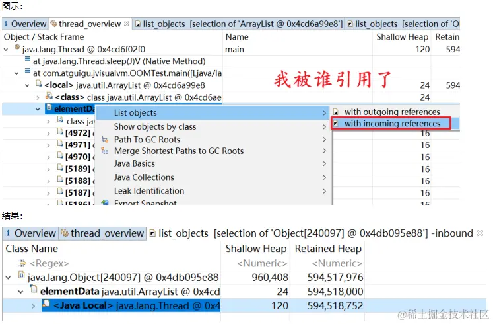This screenshot has height=324, width=493.
Task: Collapse elementData java.util.ArrayList result row
Action: (20, 292)
